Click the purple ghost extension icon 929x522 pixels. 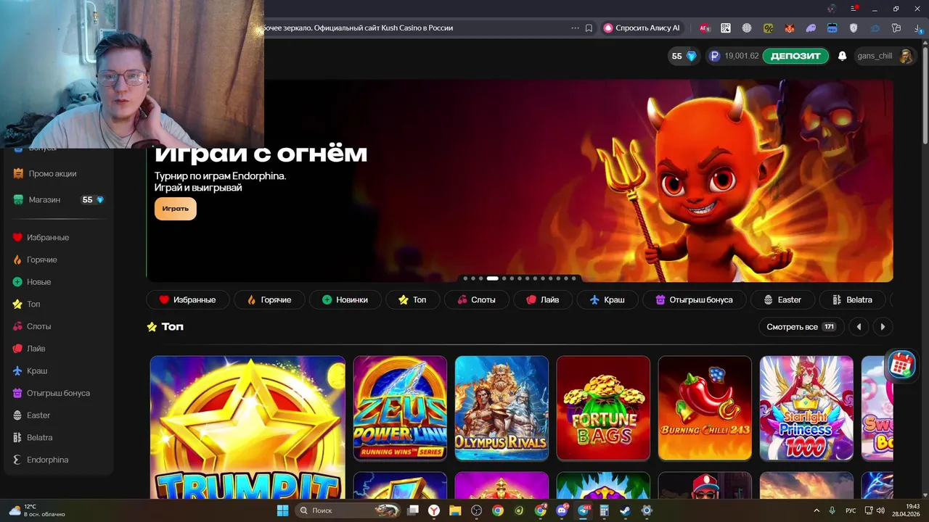(x=811, y=28)
